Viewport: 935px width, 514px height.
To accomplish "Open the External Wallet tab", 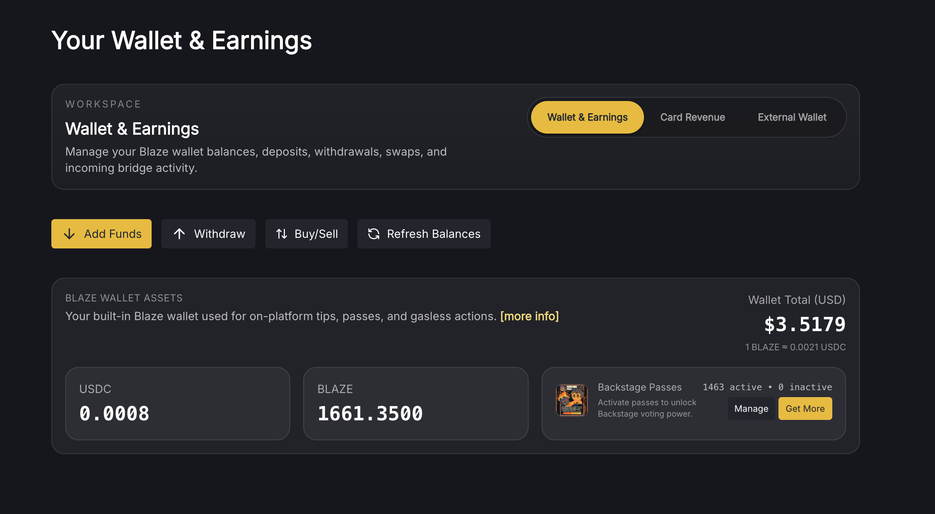I will click(792, 117).
